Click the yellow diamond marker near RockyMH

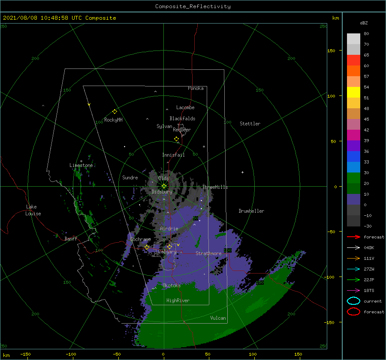115,112
